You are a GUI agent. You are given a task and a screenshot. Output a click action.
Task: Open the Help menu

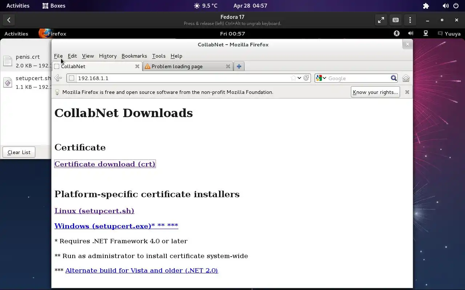[x=176, y=56]
